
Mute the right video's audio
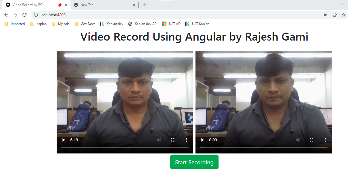[298, 140]
